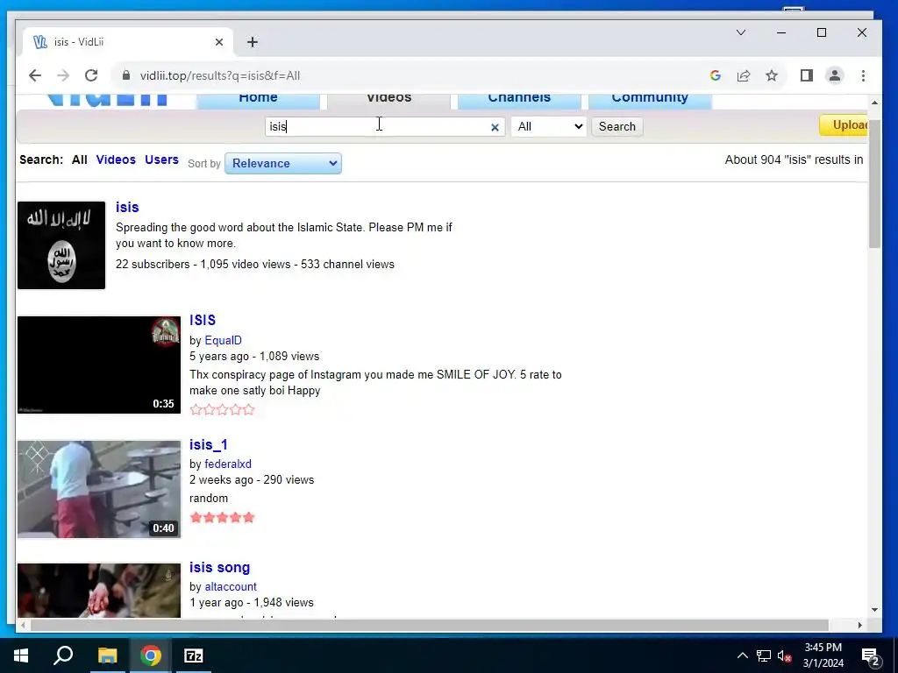
Task: Open the 0:40 video thumbnail
Action: point(99,489)
